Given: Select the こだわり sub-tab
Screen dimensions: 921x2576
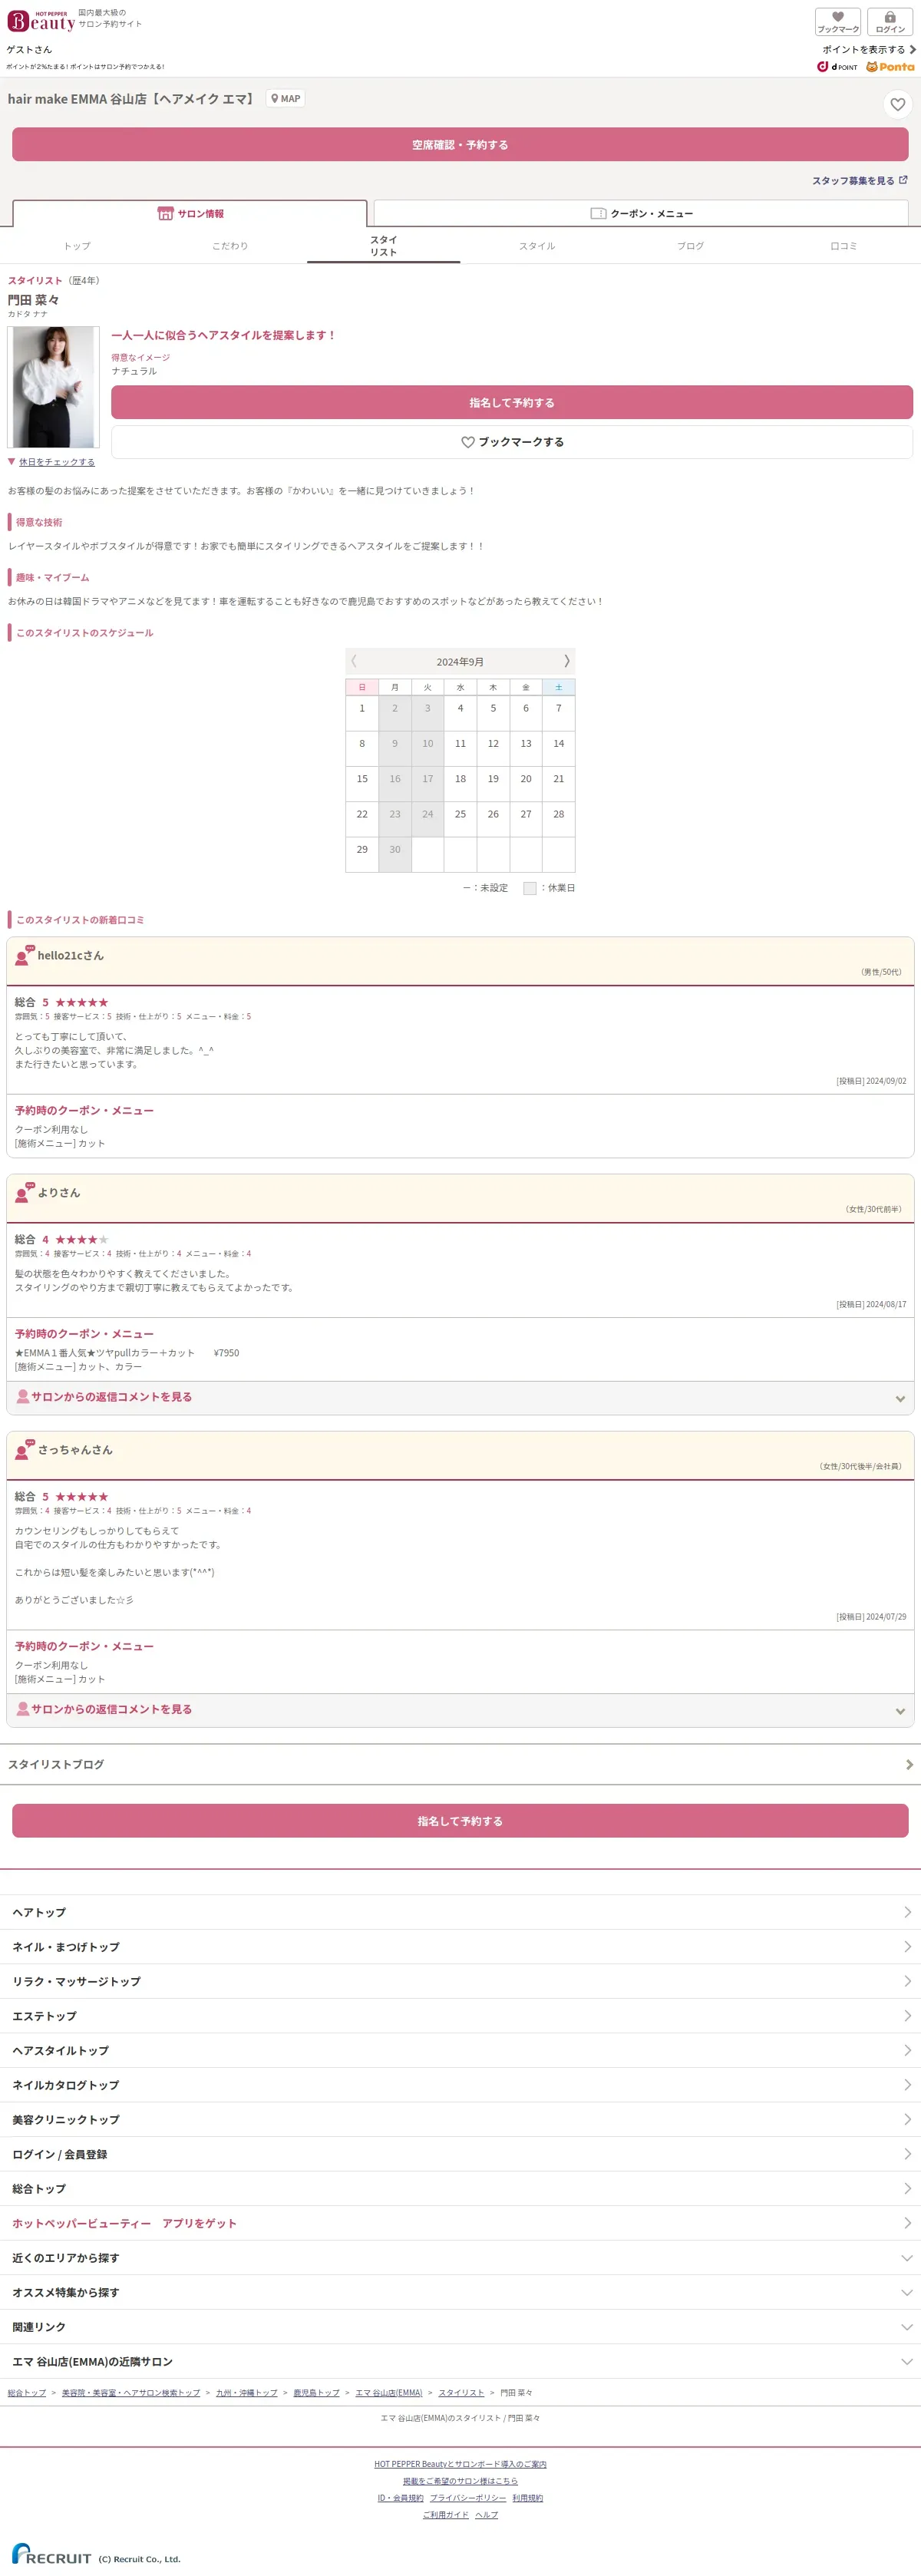Looking at the screenshot, I should click(x=230, y=246).
